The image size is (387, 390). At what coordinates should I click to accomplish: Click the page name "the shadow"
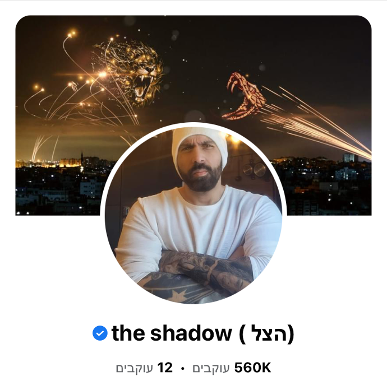pos(172,333)
